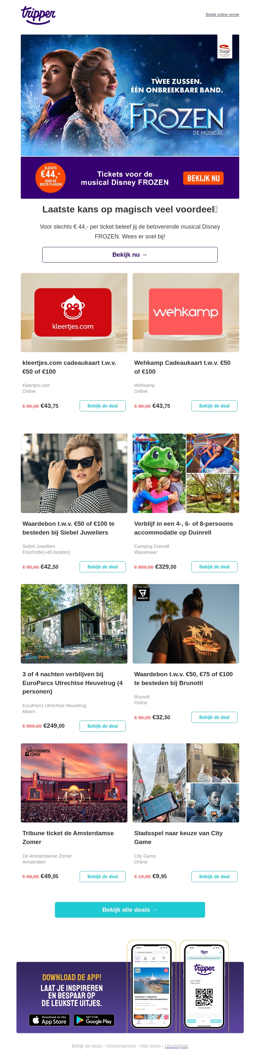The width and height of the screenshot is (260, 1059).
Task: View the kleertjes.com cadeaukaart deal
Action: (x=102, y=406)
